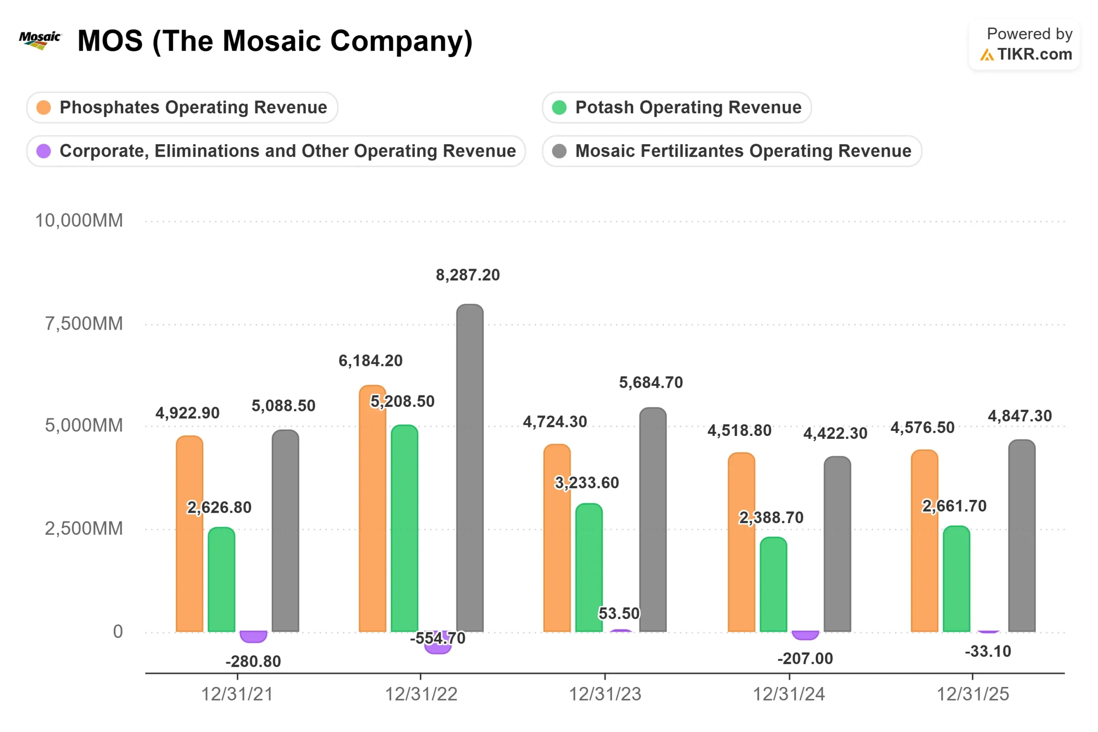The height and width of the screenshot is (732, 1098).
Task: Click the 2,661.70 data label
Action: (x=954, y=505)
